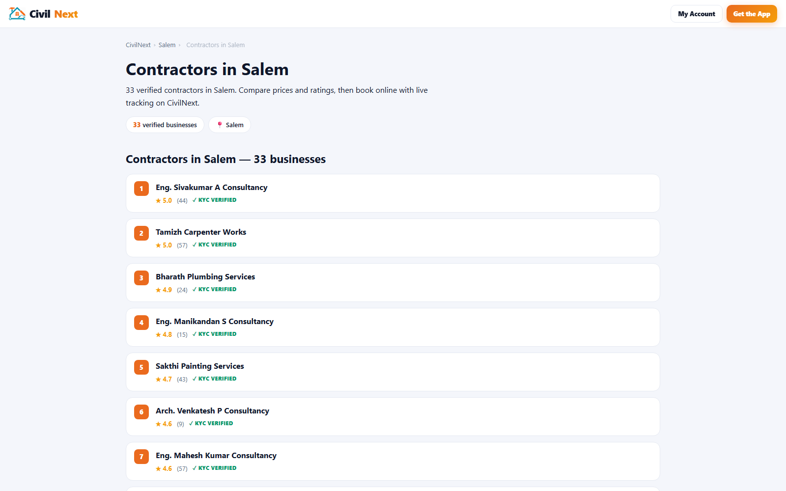Open Eng. Manikandan S Consultancy listing
The image size is (786, 491).
pyautogui.click(x=393, y=327)
